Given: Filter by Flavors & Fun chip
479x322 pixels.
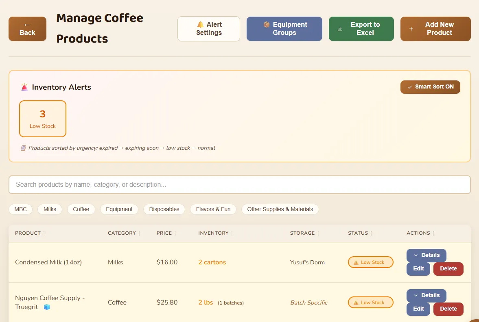Looking at the screenshot, I should [213, 209].
